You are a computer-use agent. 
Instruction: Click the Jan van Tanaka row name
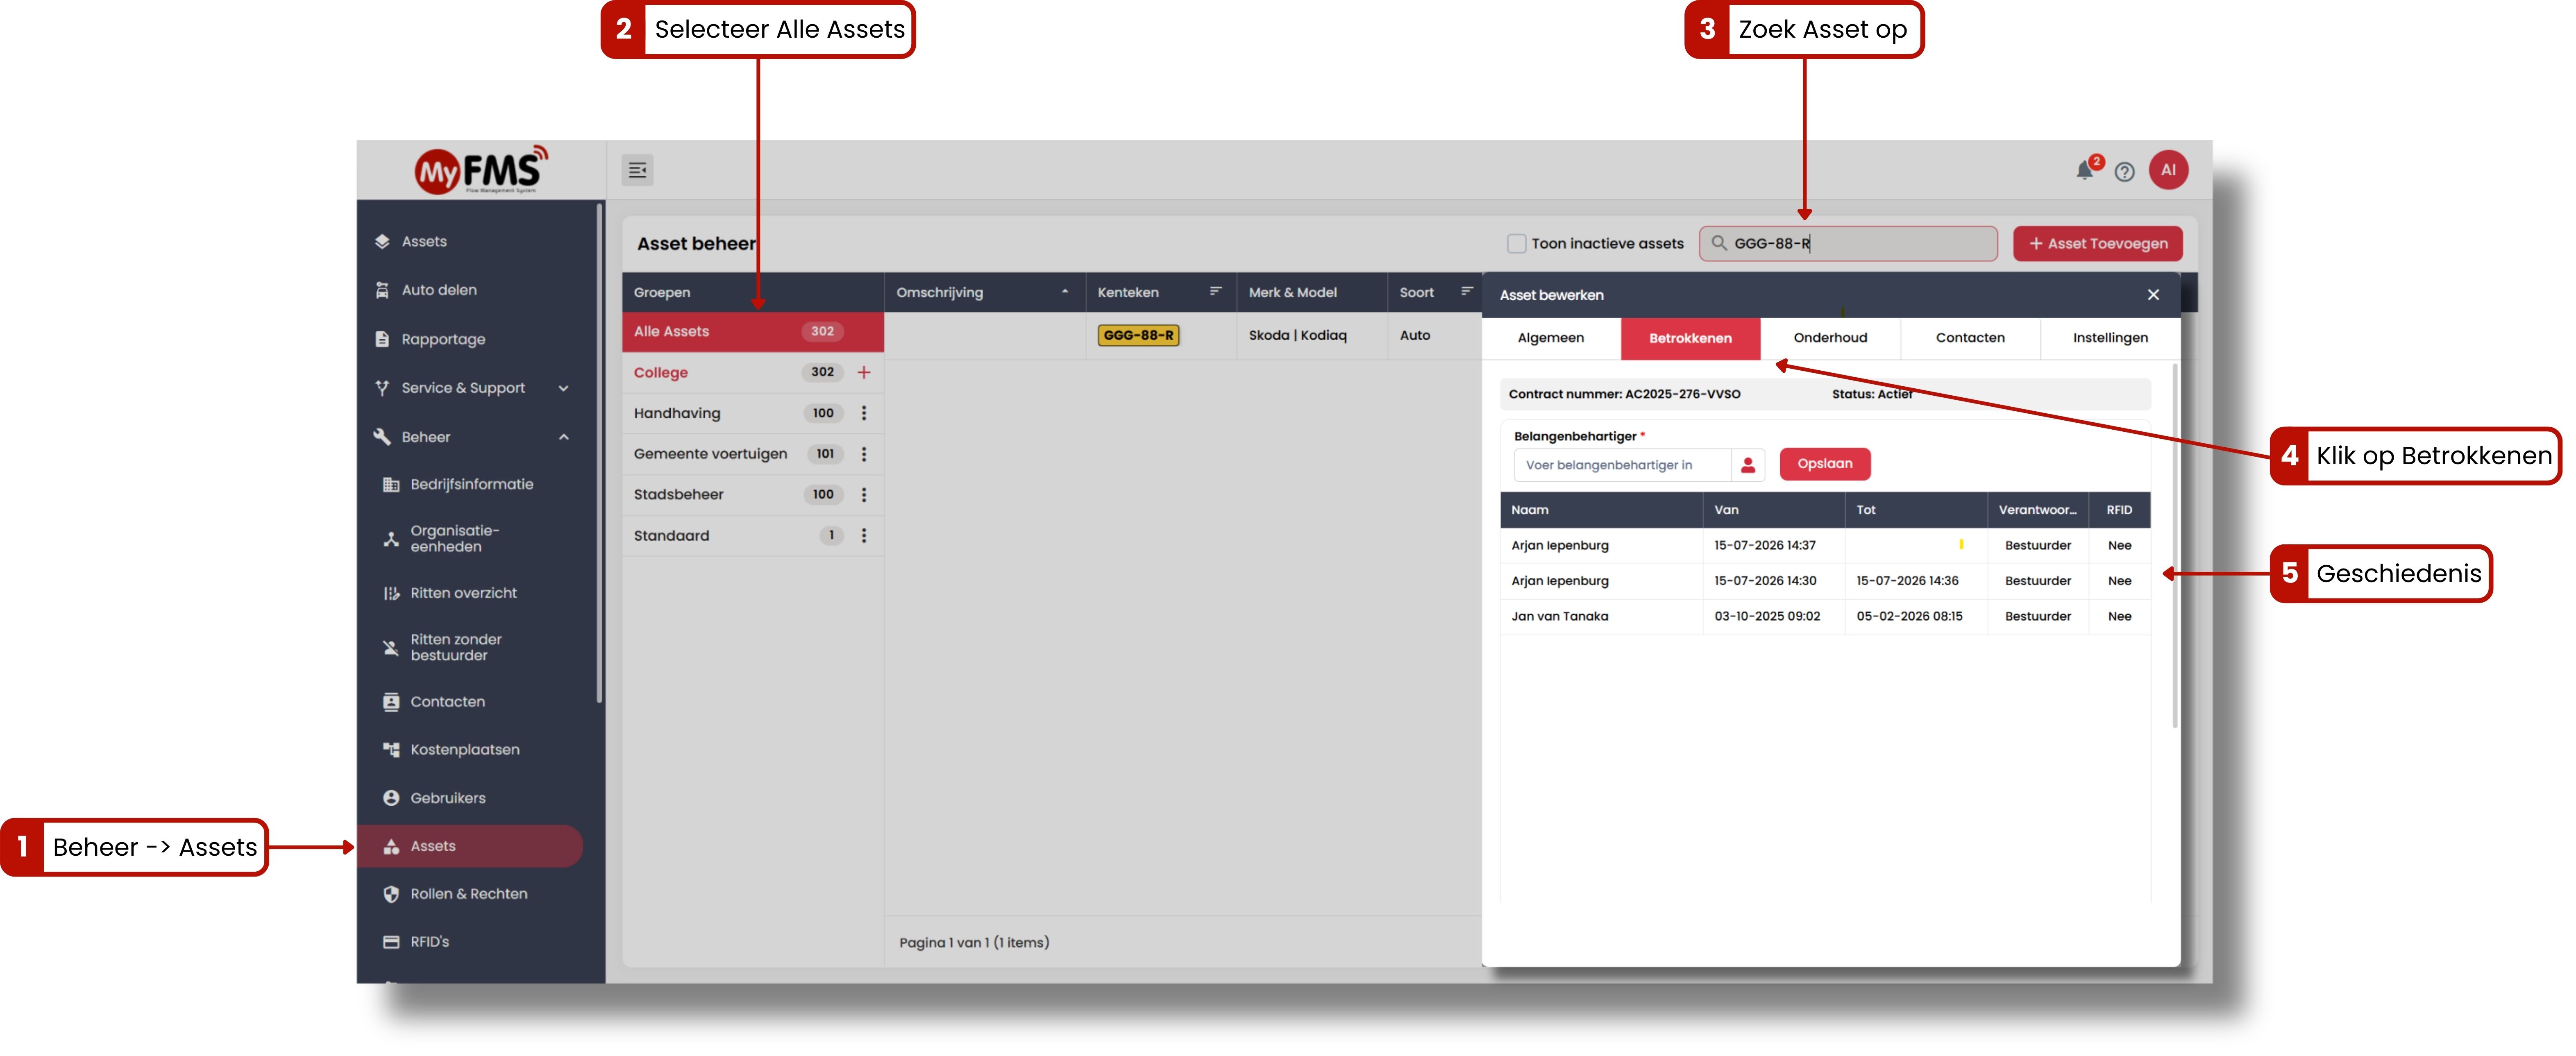[1559, 616]
